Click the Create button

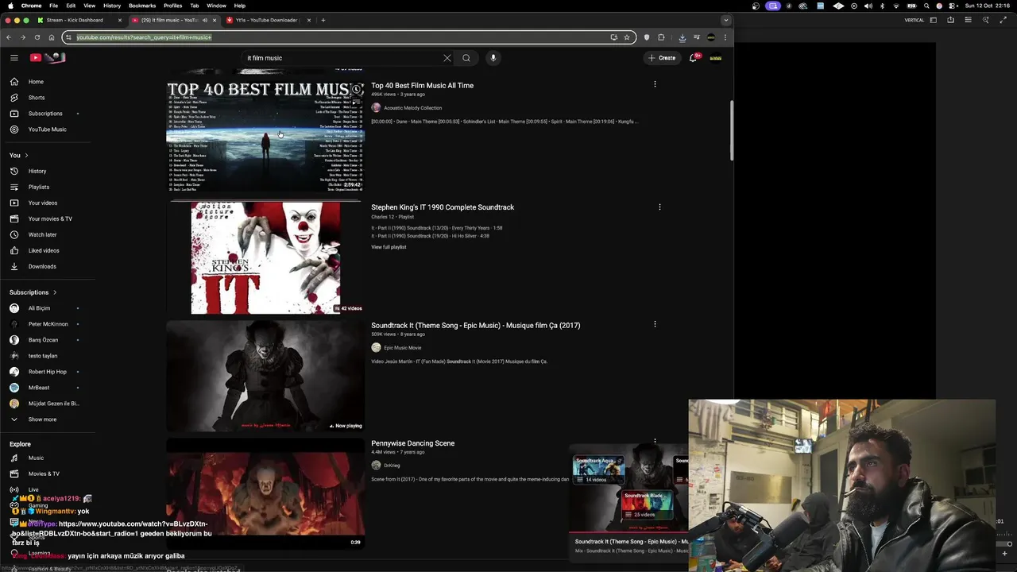pos(662,57)
